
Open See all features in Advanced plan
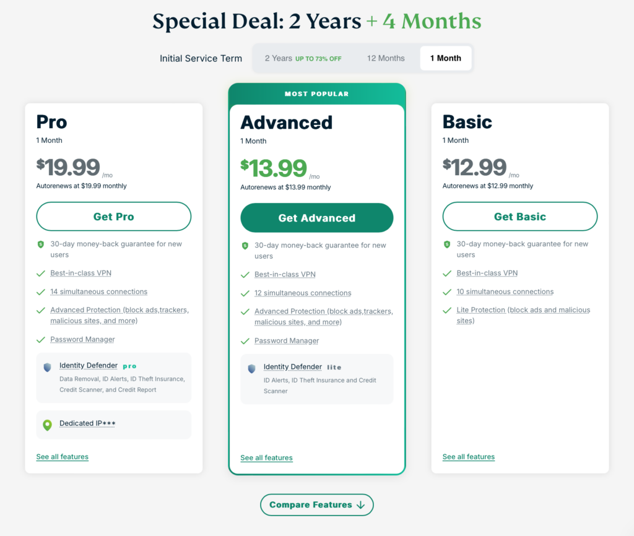coord(266,458)
